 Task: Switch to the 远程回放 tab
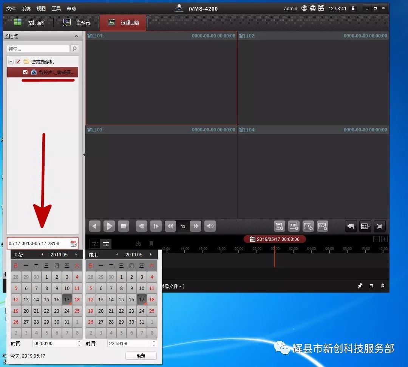(x=123, y=23)
